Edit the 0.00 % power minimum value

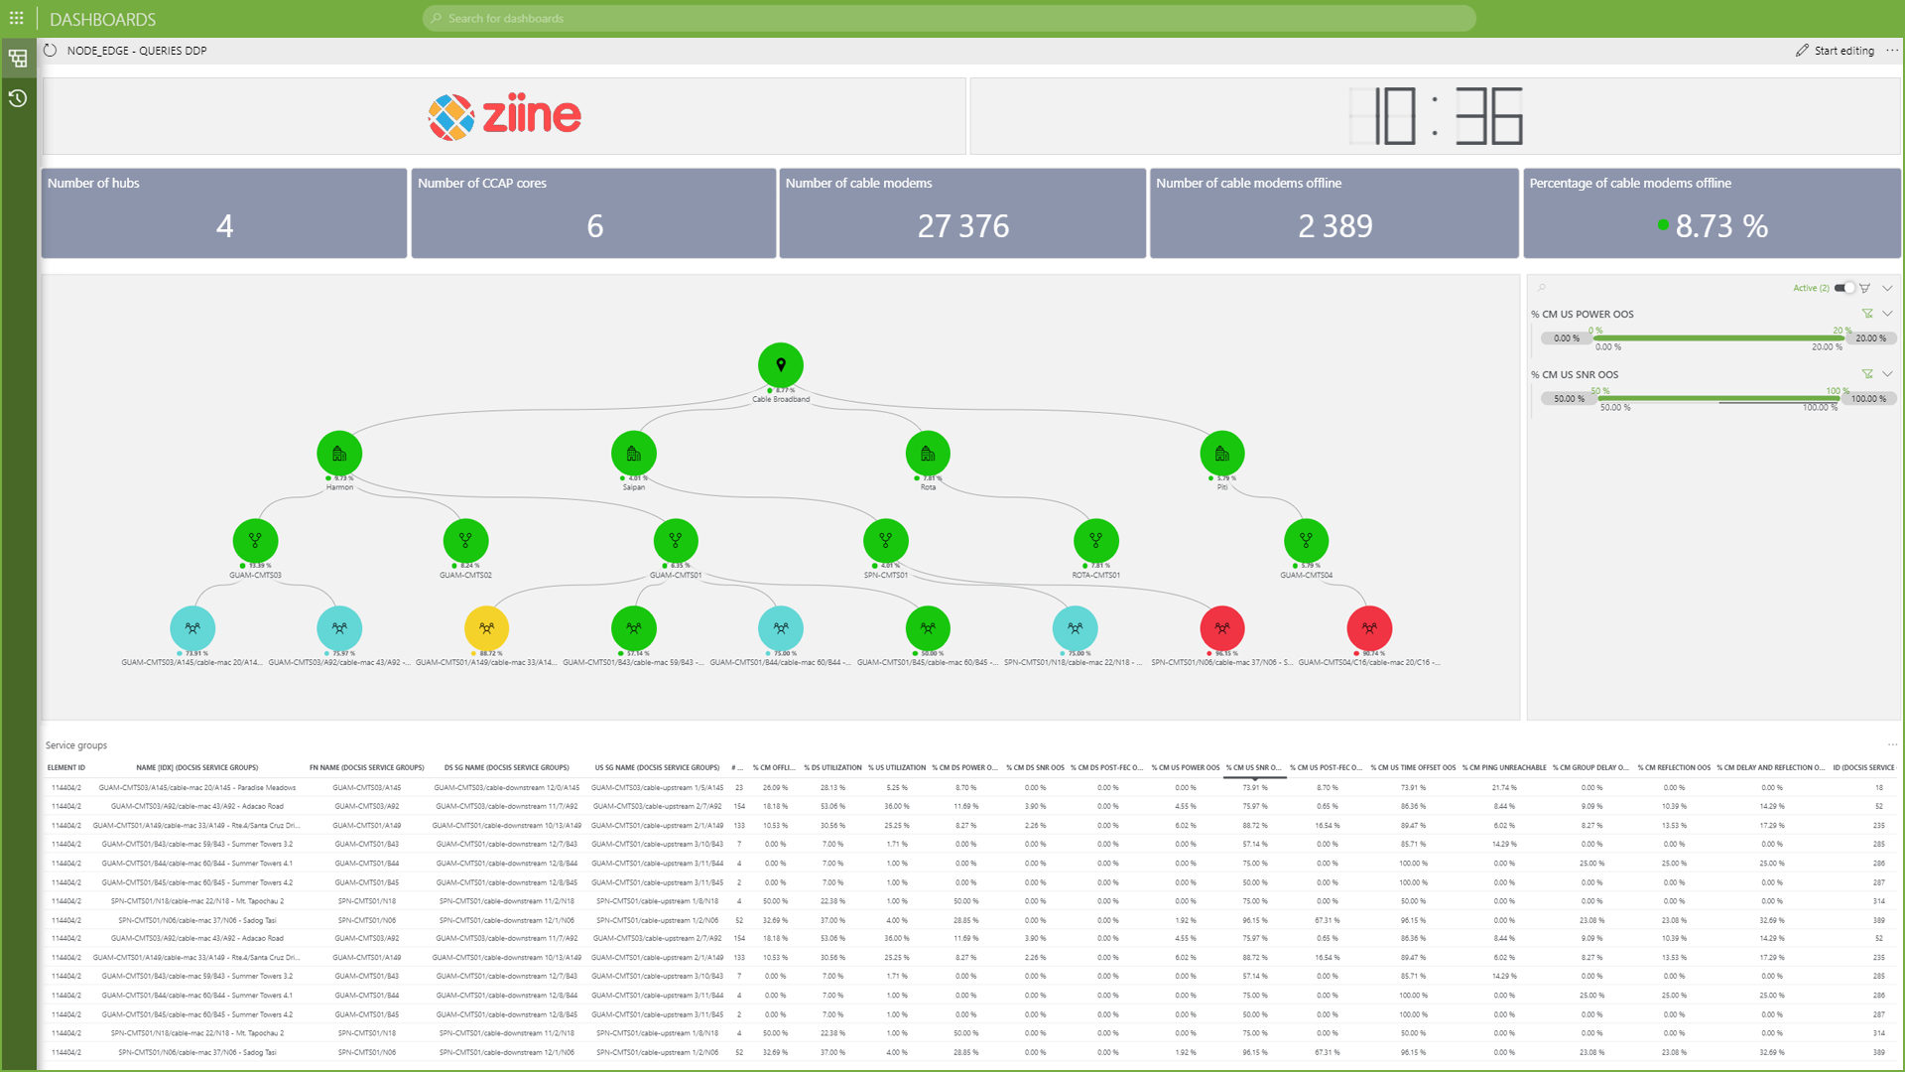[x=1567, y=338]
